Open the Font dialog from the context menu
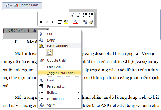 pos(60,80)
